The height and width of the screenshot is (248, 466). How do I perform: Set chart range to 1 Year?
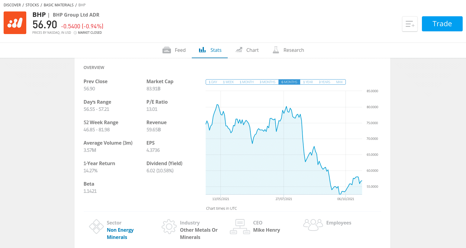pos(308,82)
